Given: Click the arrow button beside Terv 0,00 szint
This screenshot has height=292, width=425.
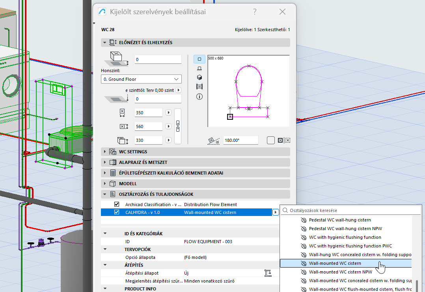Looking at the screenshot, I should [178, 90].
